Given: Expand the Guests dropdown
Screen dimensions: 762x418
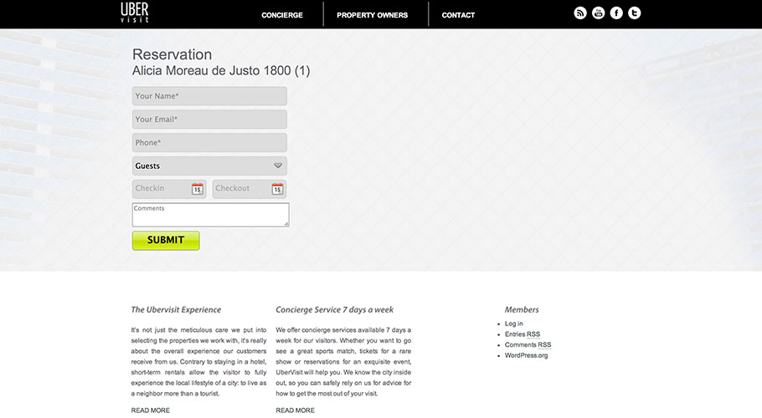Looking at the screenshot, I should click(x=209, y=166).
